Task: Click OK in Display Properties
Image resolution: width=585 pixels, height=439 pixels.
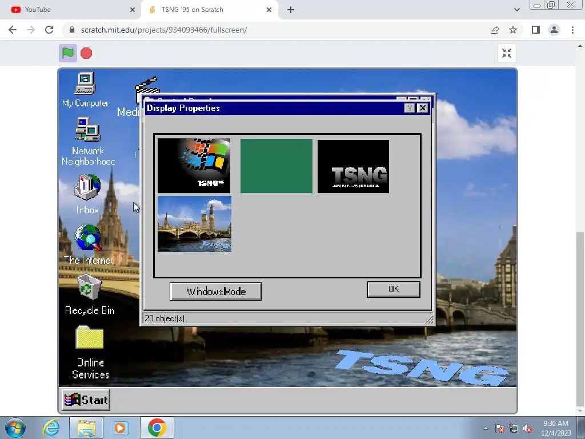Action: (x=393, y=289)
